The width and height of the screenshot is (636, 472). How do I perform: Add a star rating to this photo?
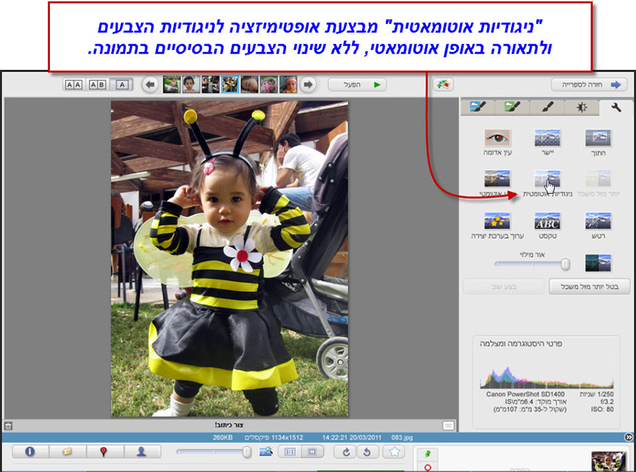[x=393, y=452]
